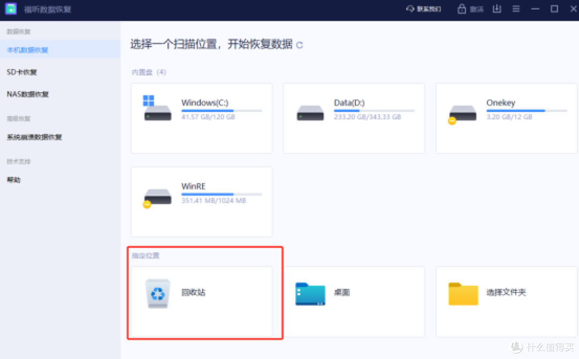Click the 内置盘 (4) section header
This screenshot has height=359, width=579.
[x=149, y=72]
